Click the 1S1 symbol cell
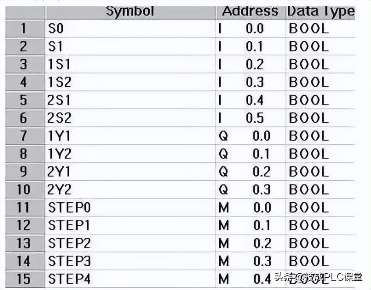 (x=130, y=65)
